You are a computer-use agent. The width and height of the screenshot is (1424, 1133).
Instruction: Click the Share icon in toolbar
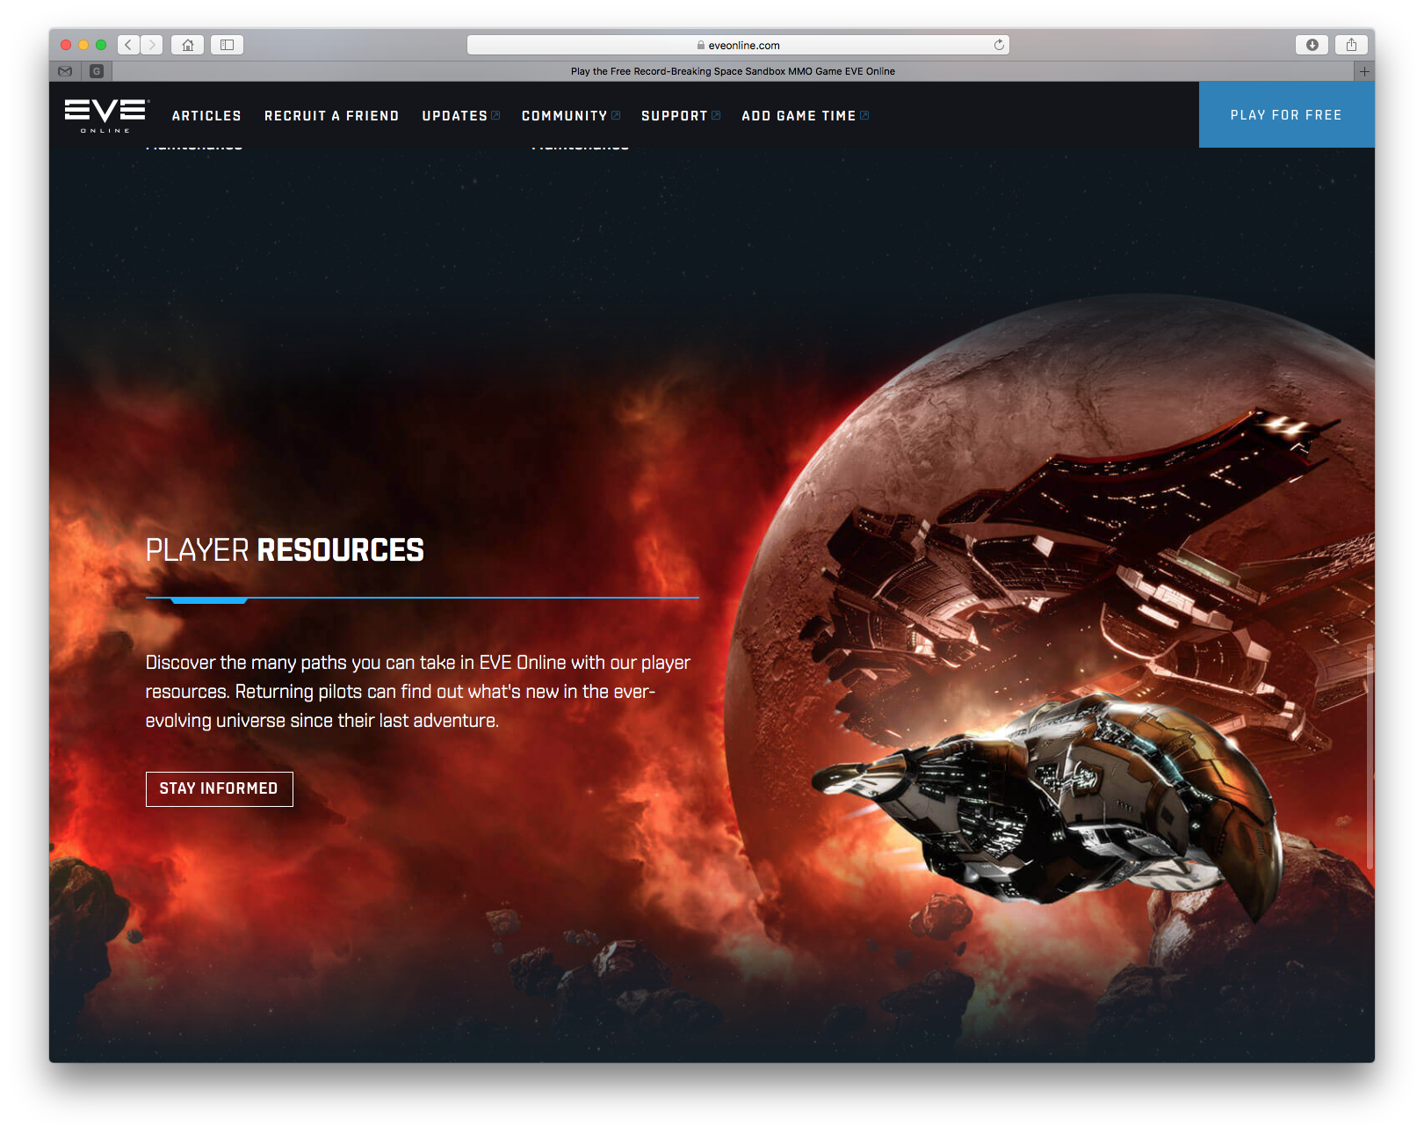[1351, 45]
